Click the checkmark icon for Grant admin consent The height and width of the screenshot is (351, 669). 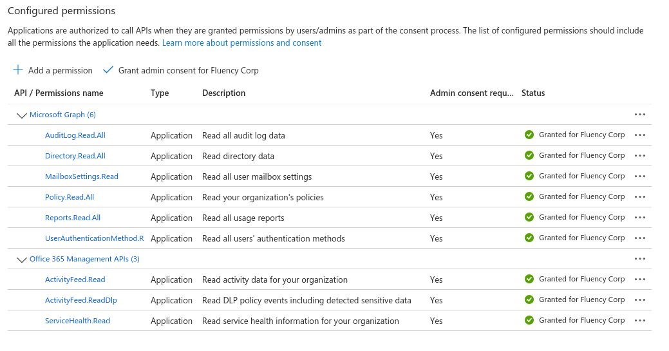click(x=108, y=70)
